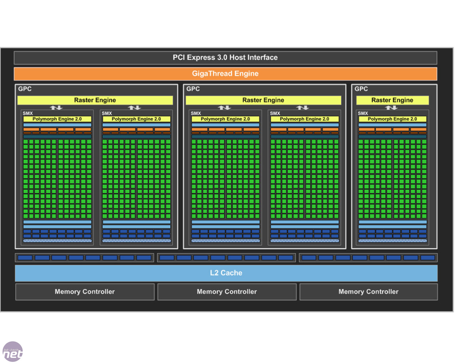Click the GPC label of the middle cluster
The height and width of the screenshot is (364, 455).
193,89
